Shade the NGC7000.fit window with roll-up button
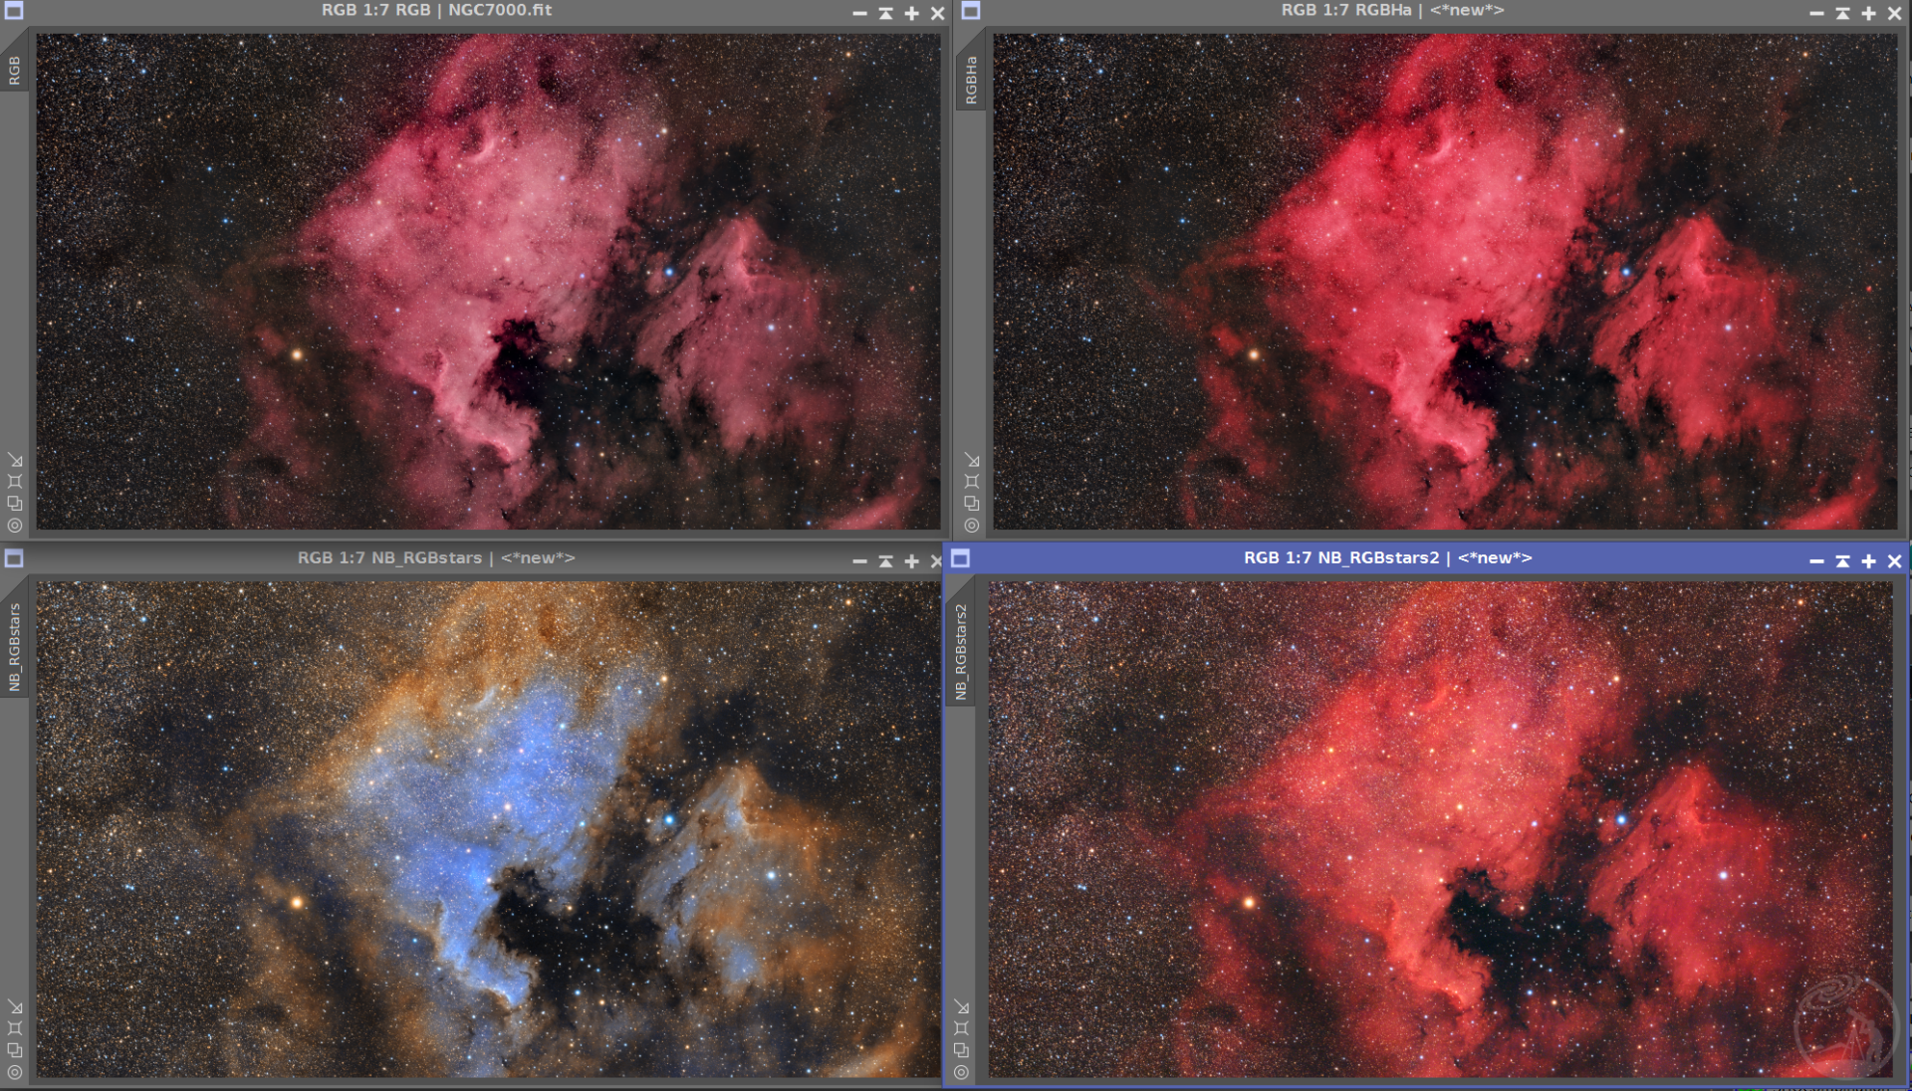Screen dimensions: 1912x1091 pyautogui.click(x=885, y=13)
